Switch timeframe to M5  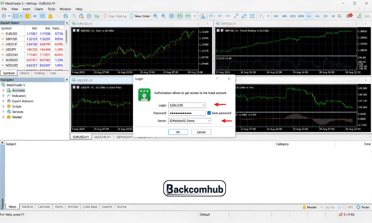pos(284,16)
